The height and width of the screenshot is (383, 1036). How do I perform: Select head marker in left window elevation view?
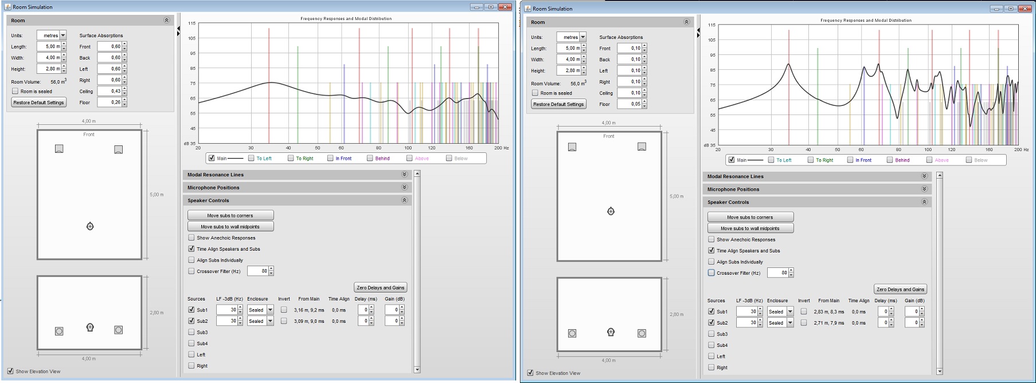pos(90,327)
